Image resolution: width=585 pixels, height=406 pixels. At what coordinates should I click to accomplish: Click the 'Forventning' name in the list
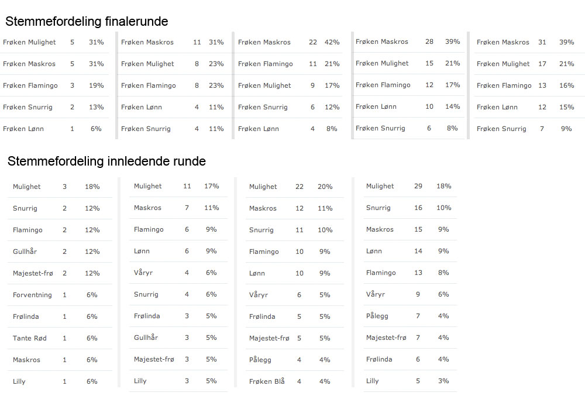[32, 295]
